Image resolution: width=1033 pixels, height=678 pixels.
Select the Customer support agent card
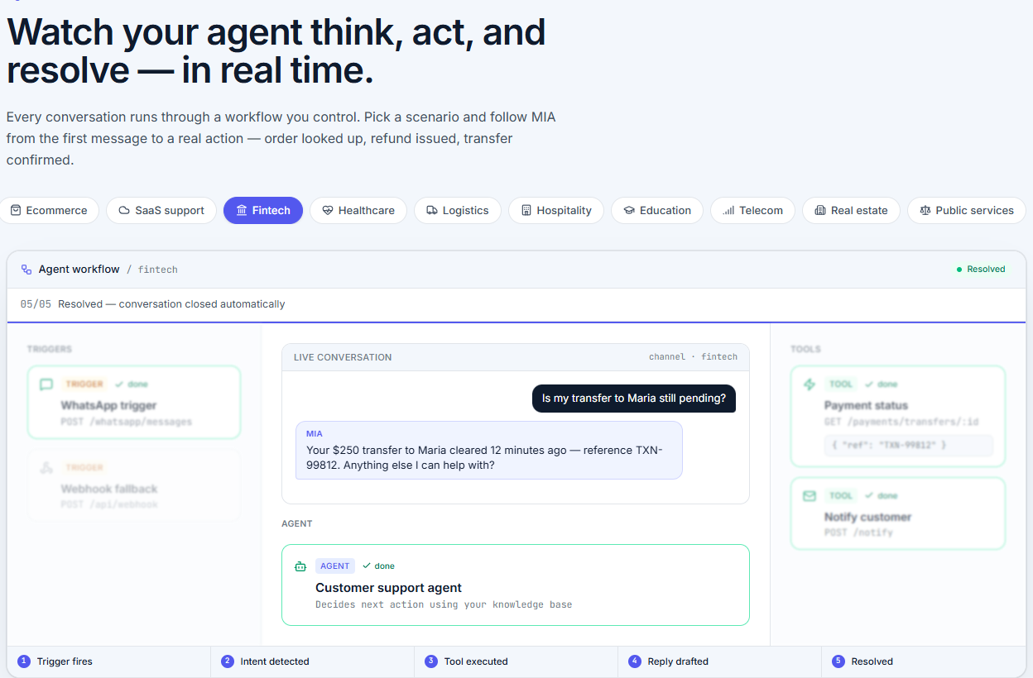tap(516, 585)
